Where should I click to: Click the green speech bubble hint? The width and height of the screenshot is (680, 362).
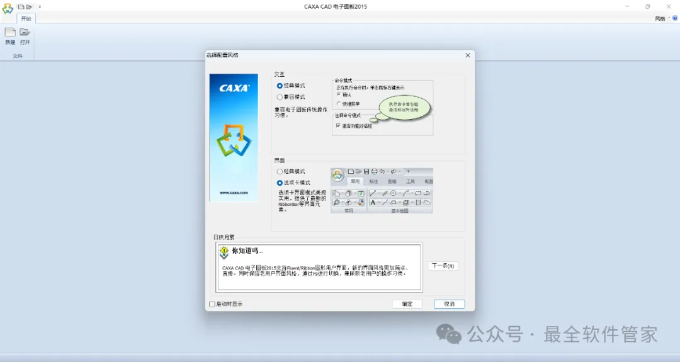(x=404, y=107)
